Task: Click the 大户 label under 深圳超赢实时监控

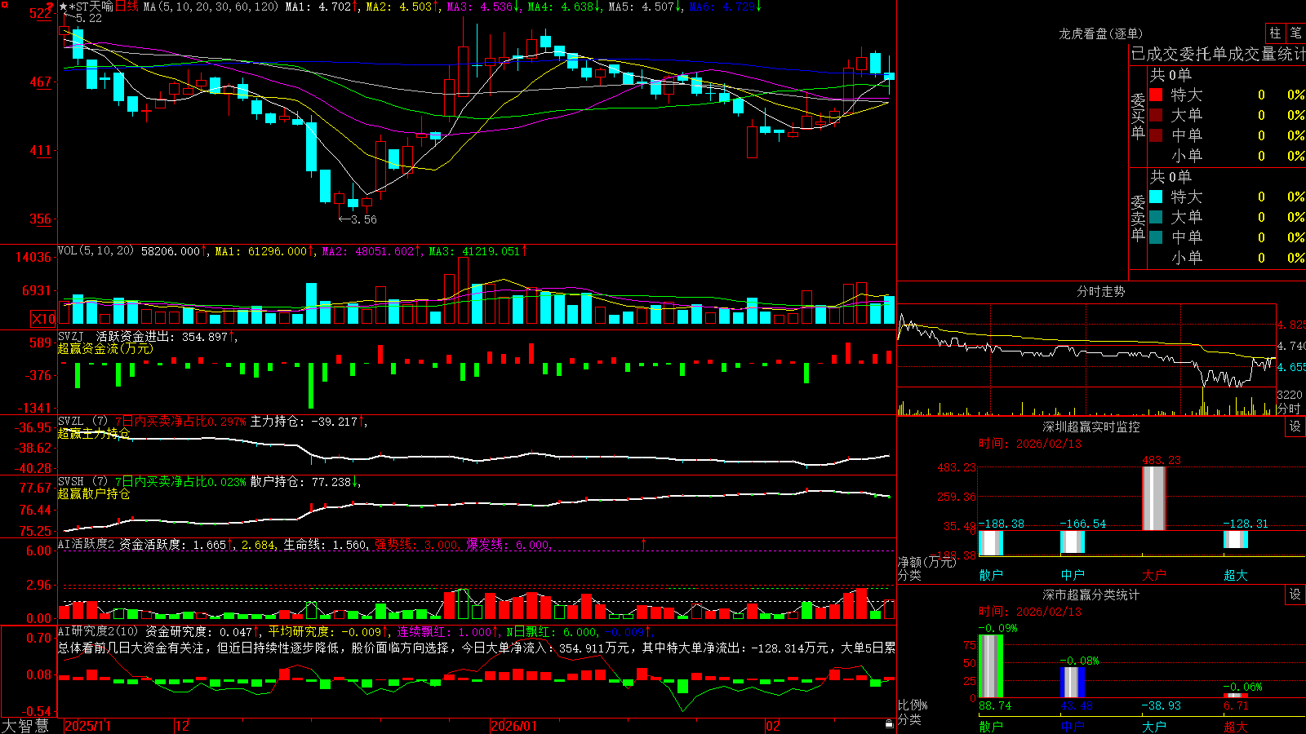Action: (1154, 575)
